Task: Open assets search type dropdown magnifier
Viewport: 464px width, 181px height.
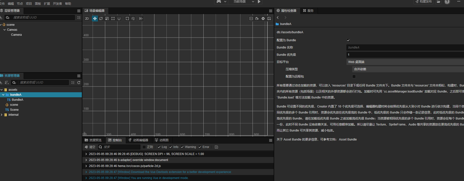Action: point(14,82)
